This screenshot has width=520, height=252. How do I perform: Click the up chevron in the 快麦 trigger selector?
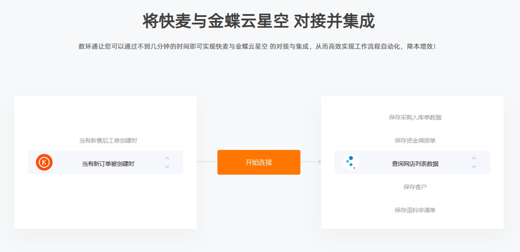click(x=167, y=158)
